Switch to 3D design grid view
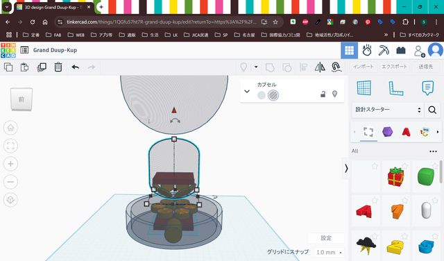Viewport: 444px width, 261px height. point(349,51)
